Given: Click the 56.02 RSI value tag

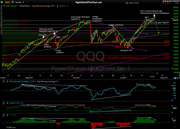Looking at the screenshot, I should 175,108.
